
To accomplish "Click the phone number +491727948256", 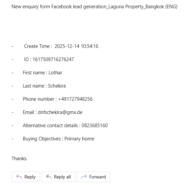I will pyautogui.click(x=75, y=99).
